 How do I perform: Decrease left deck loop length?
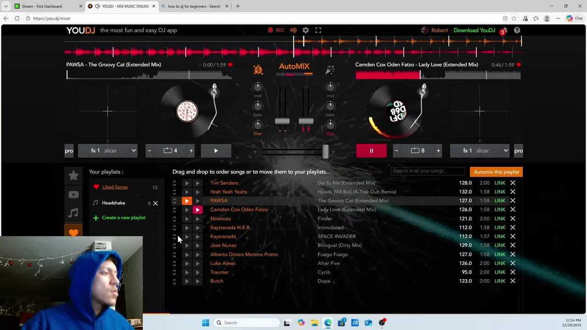tap(149, 150)
